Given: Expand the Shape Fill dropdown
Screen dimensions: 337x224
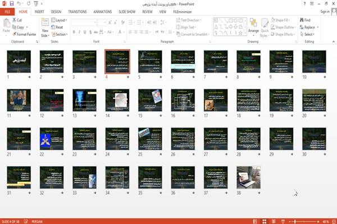Looking at the screenshot, I should 281,20.
